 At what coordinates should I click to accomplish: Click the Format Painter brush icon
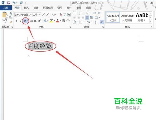click(11, 22)
